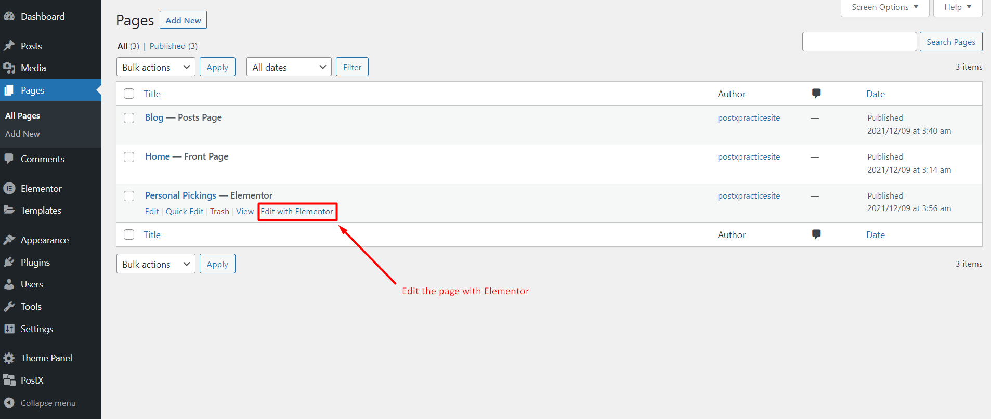Screen dimensions: 991x419
Task: Expand the Help tab
Action: (958, 7)
